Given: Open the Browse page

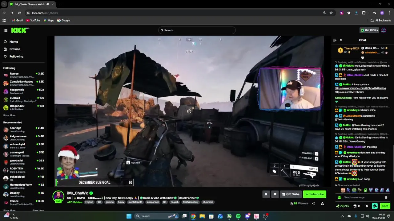Looking at the screenshot, I should [x=12, y=49].
